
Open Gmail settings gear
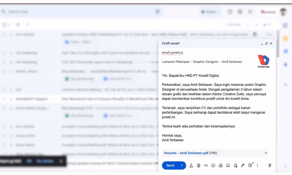(240, 12)
